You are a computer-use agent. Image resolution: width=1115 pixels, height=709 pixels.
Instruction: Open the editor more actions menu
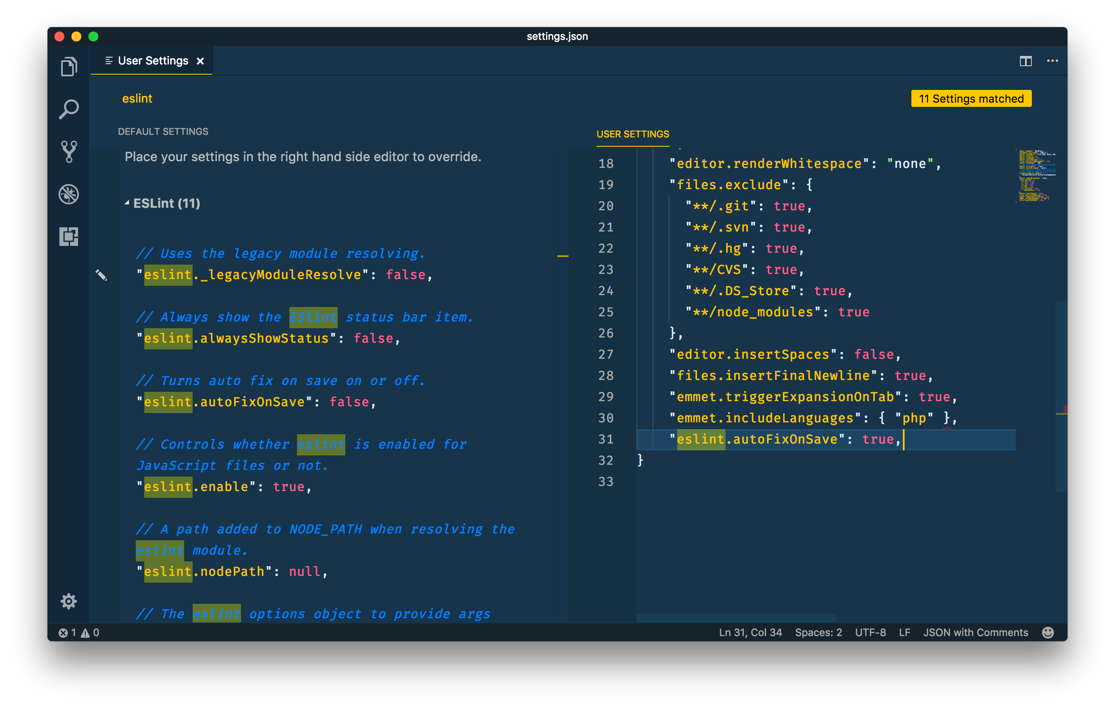click(1052, 61)
